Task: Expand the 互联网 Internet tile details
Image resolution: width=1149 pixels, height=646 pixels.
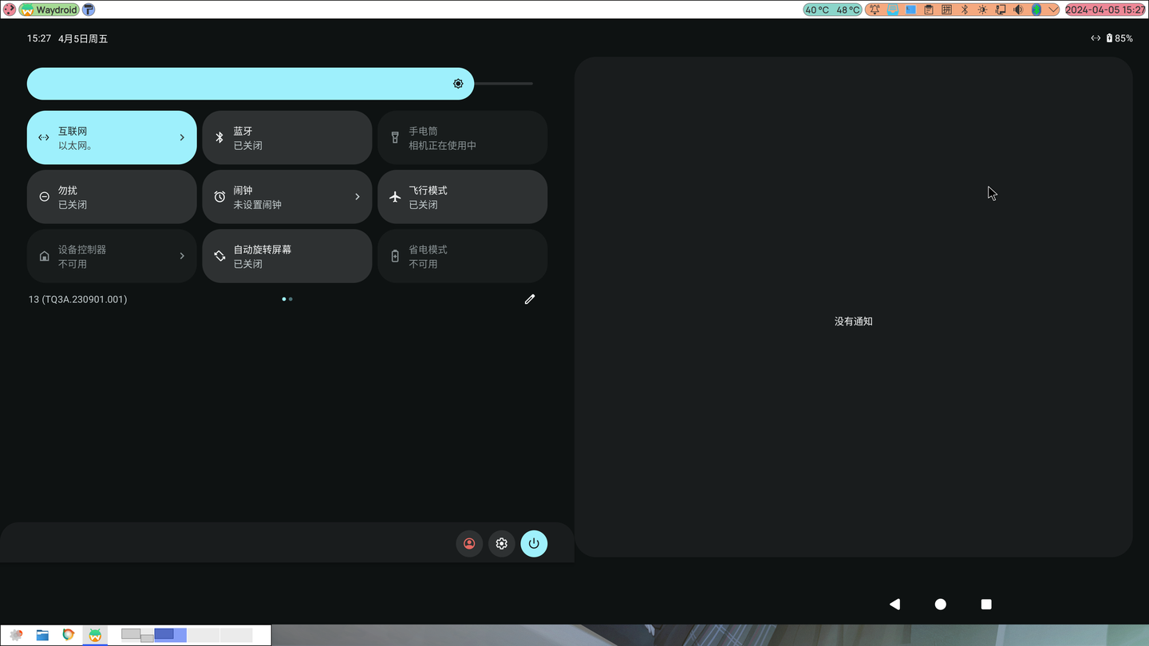Action: click(x=181, y=137)
